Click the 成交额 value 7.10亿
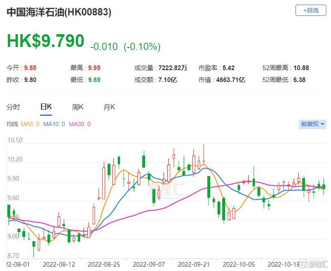The image size is (331, 271). tap(167, 80)
